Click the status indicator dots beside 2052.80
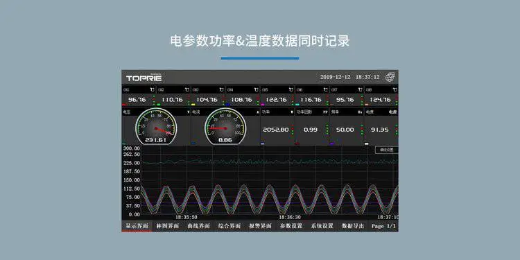 pyautogui.click(x=293, y=130)
